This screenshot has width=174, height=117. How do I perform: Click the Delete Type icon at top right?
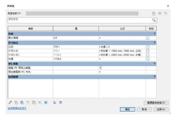tap(166, 13)
